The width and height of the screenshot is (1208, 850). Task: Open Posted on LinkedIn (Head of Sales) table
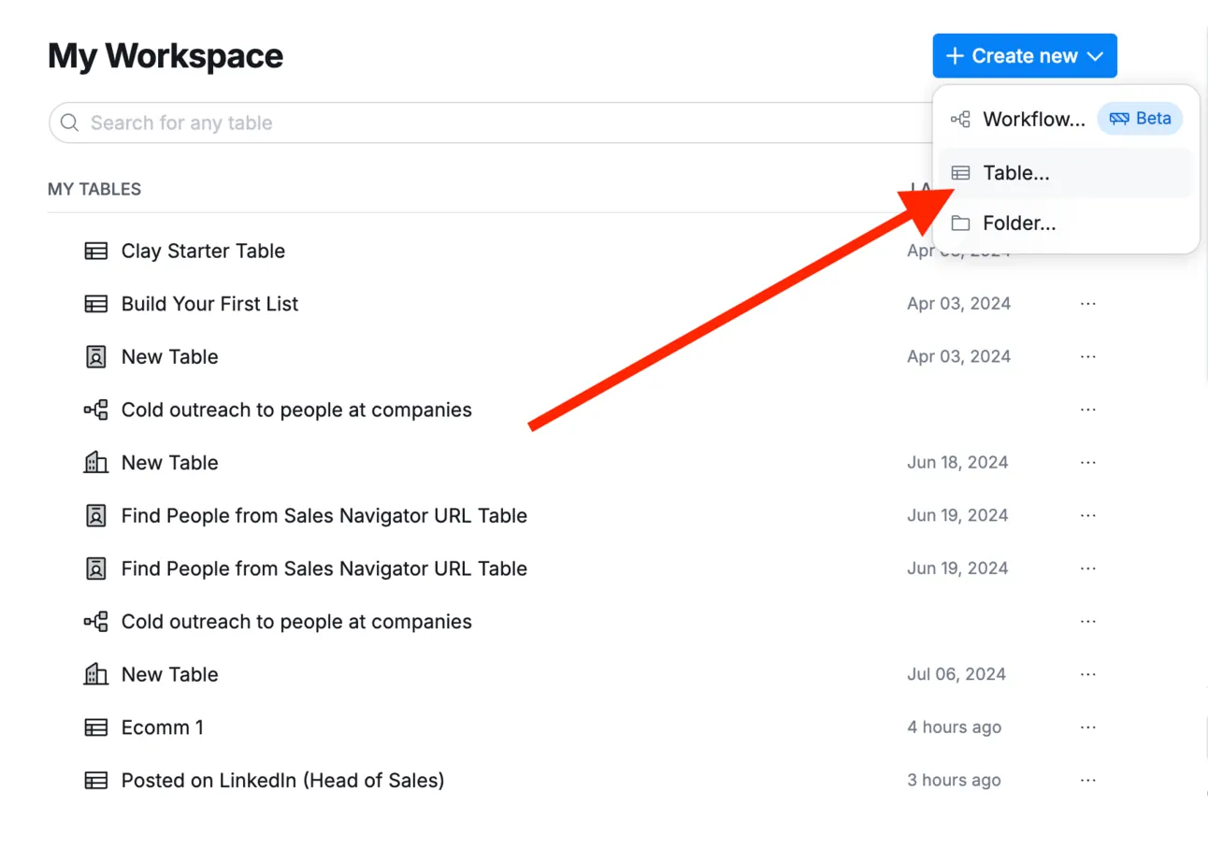click(x=282, y=780)
